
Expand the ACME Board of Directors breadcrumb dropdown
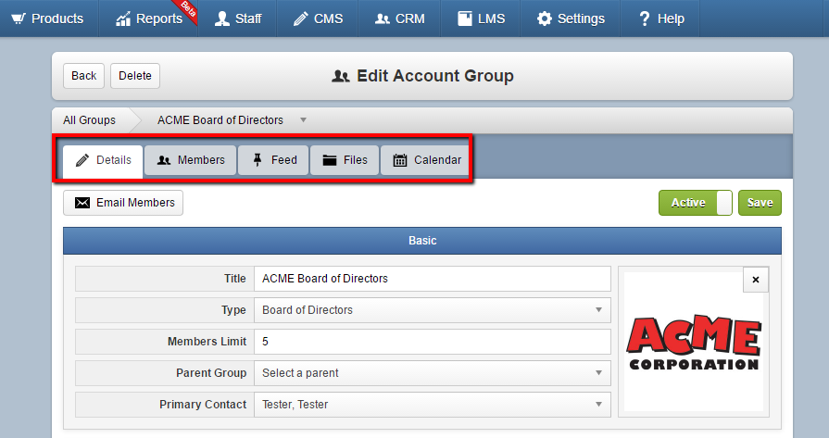304,120
